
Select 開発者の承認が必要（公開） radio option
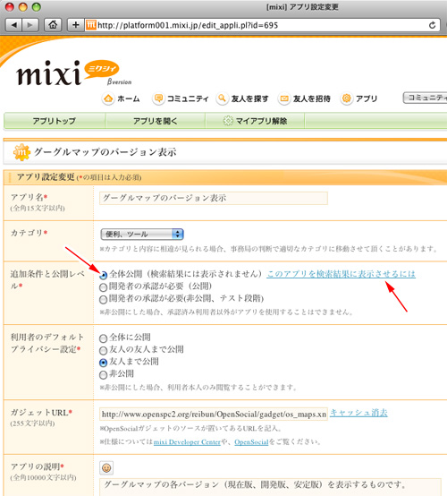(103, 287)
